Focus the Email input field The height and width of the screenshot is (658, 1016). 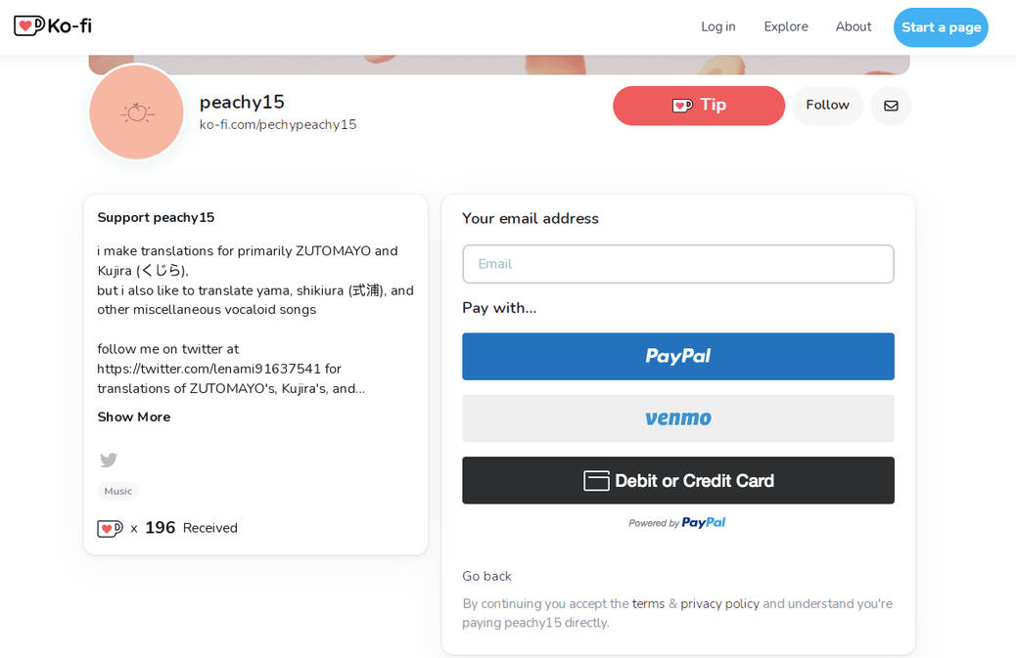click(x=678, y=264)
